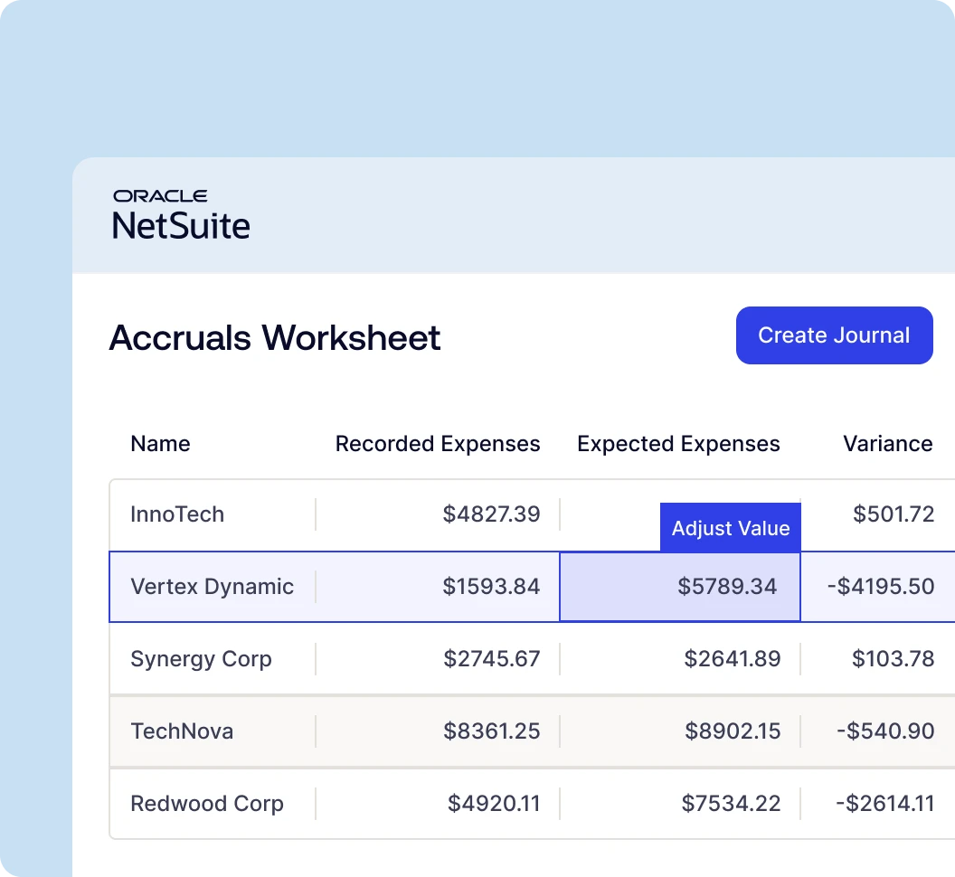The image size is (955, 877).
Task: Click the Adjust Value tooltip button
Action: click(x=730, y=528)
